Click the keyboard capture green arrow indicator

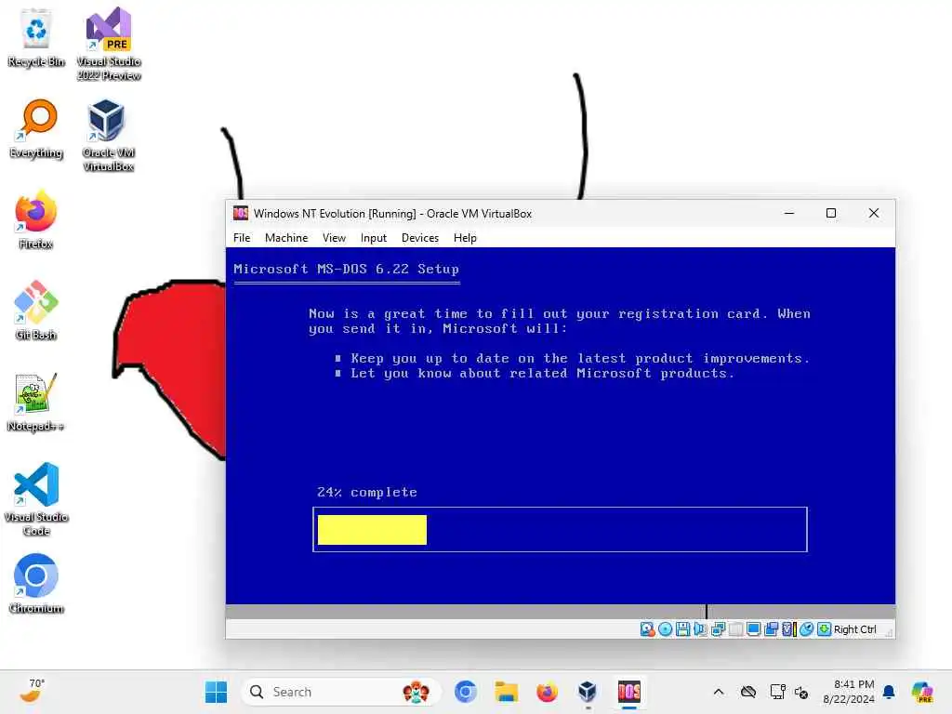tap(824, 629)
